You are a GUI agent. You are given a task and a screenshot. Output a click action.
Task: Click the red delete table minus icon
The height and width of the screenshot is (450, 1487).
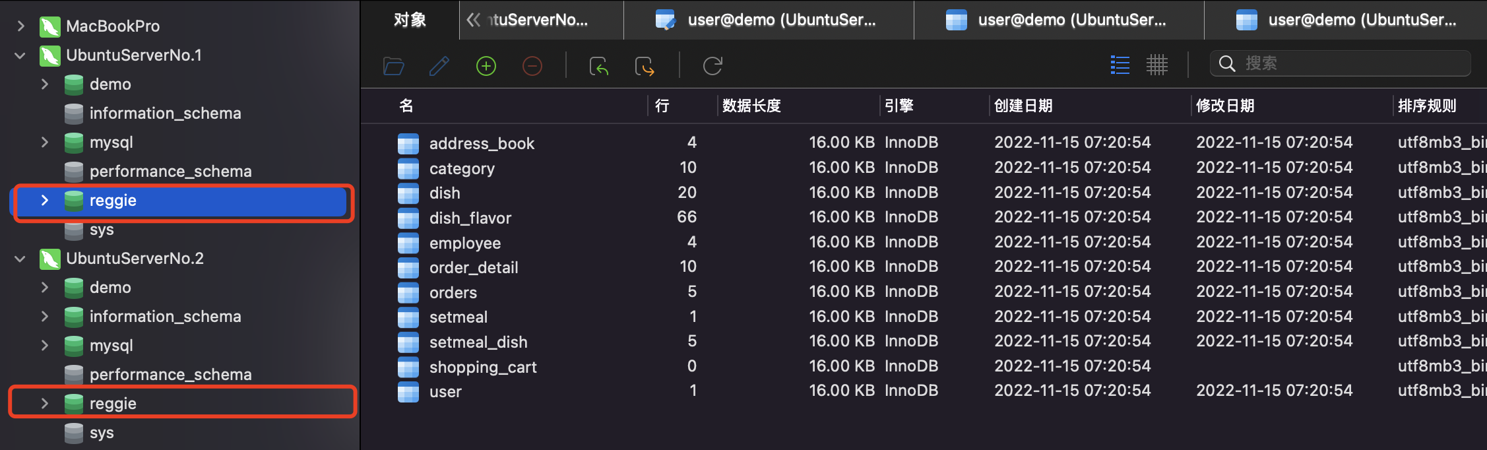(x=532, y=66)
